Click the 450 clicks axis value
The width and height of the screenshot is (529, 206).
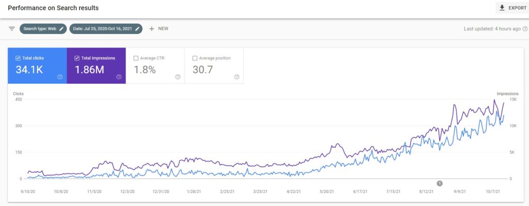pos(18,100)
